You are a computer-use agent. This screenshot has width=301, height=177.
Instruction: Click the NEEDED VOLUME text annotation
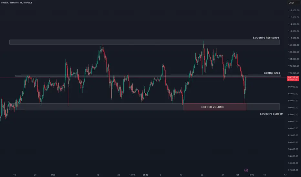tap(213, 107)
